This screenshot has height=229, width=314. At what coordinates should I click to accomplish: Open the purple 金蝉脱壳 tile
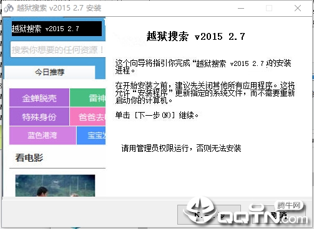click(x=39, y=98)
